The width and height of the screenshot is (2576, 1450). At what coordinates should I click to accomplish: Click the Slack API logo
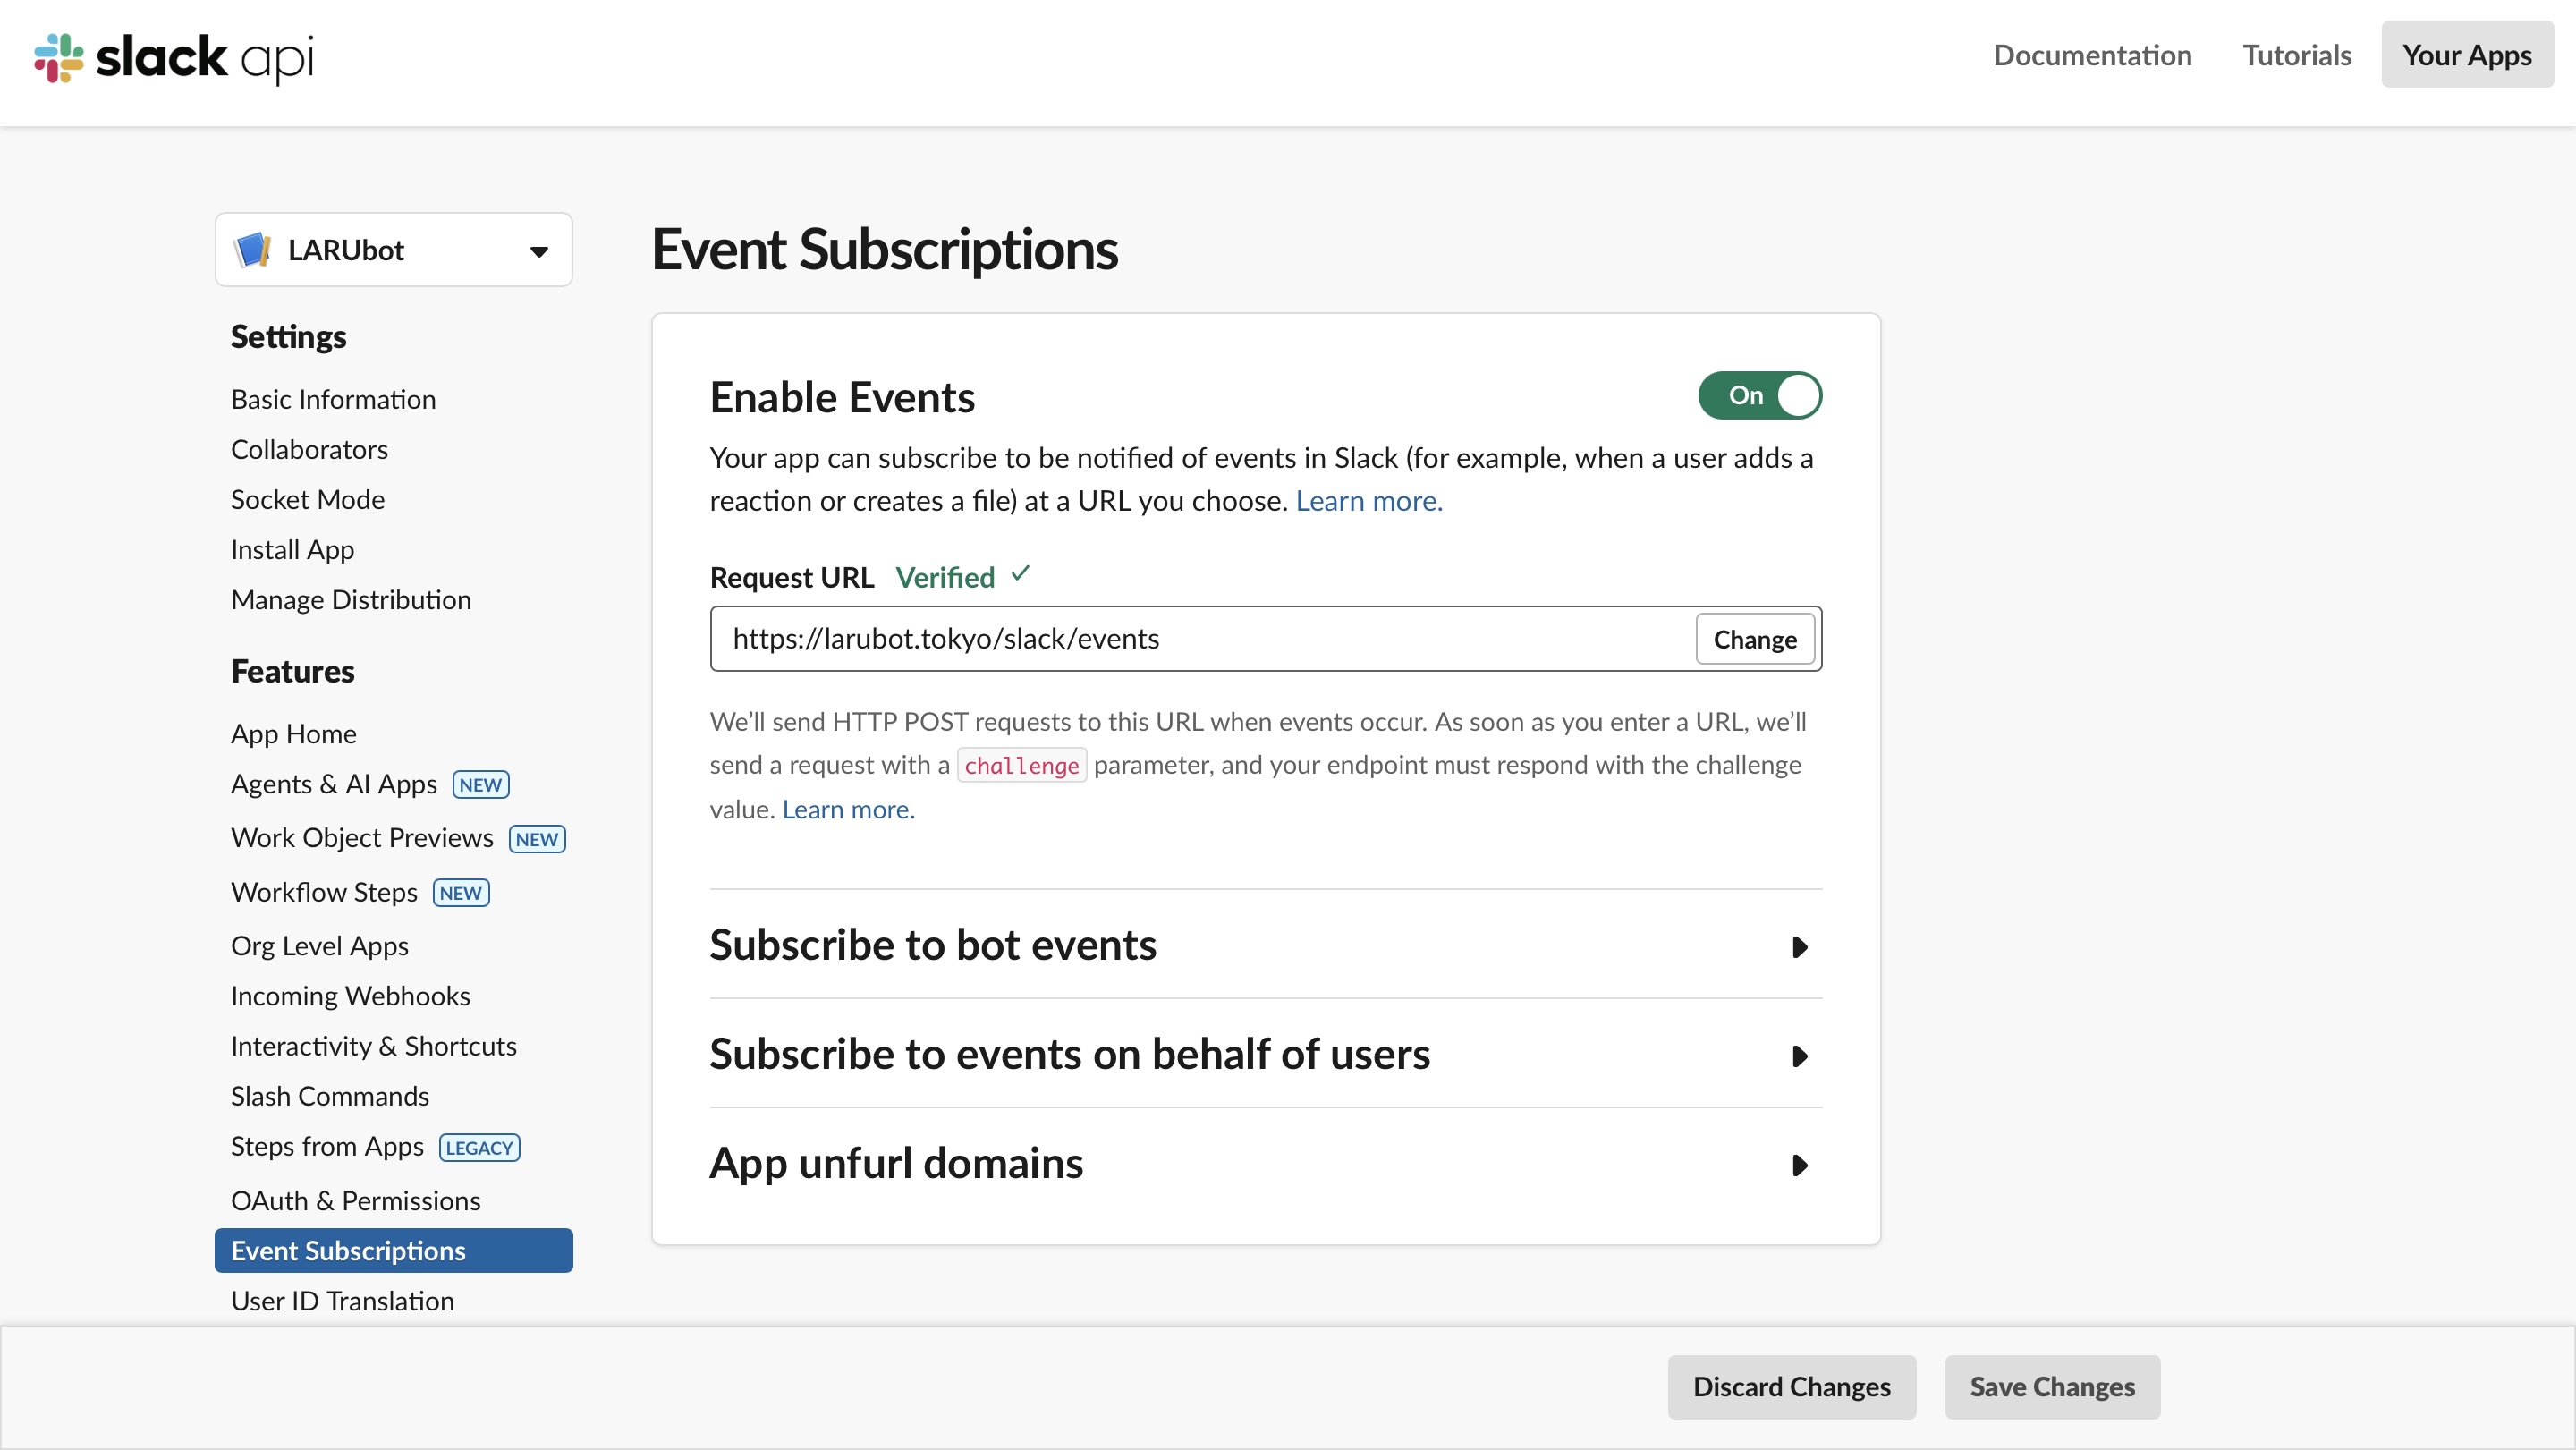(174, 57)
